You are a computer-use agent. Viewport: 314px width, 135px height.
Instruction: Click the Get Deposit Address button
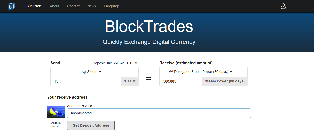coord(91,125)
